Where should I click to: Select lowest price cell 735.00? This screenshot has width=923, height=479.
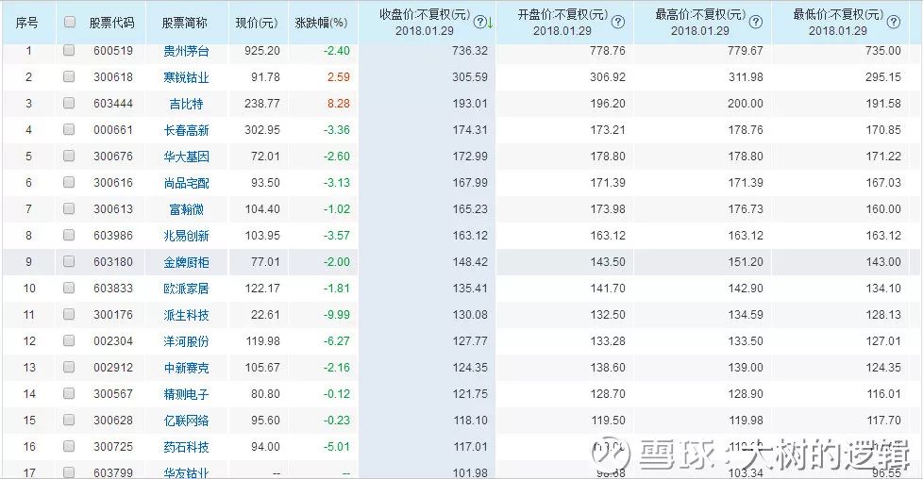click(x=883, y=51)
